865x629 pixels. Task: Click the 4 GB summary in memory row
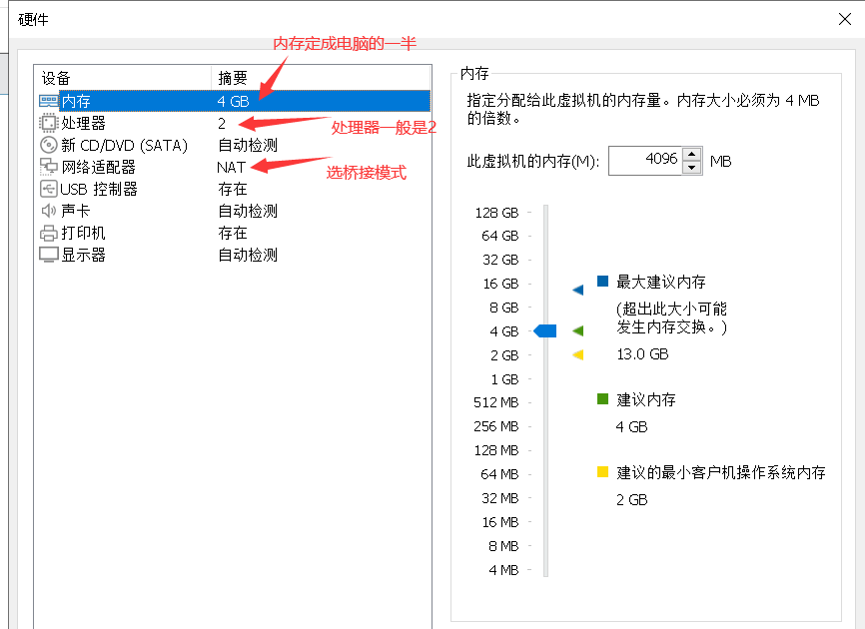234,102
